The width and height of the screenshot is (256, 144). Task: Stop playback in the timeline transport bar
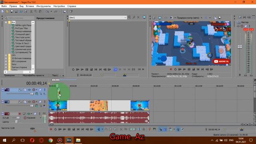coord(74,129)
